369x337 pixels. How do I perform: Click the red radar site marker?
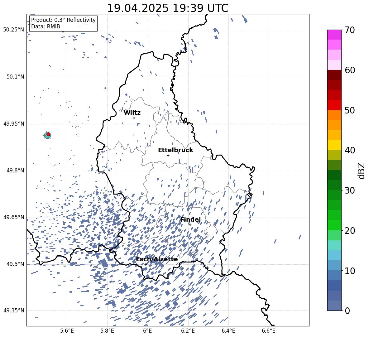(48, 134)
